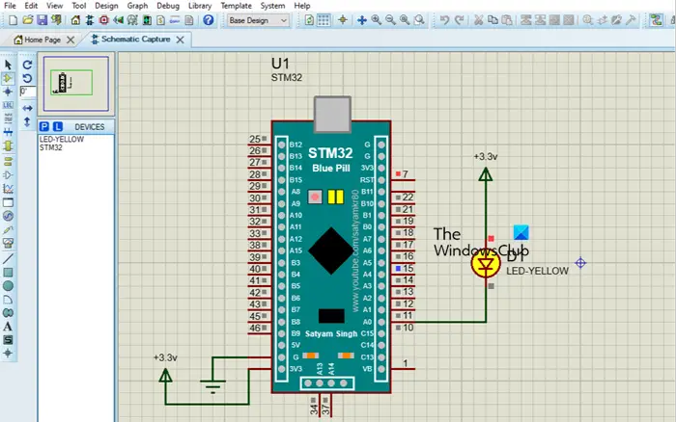Viewport: 676px width, 422px height.
Task: Select the 2D graphics text tool
Action: point(8,327)
